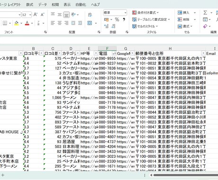The width and height of the screenshot is (218, 180).
Task: Select the cell containing 1,066
Action: pos(53,98)
